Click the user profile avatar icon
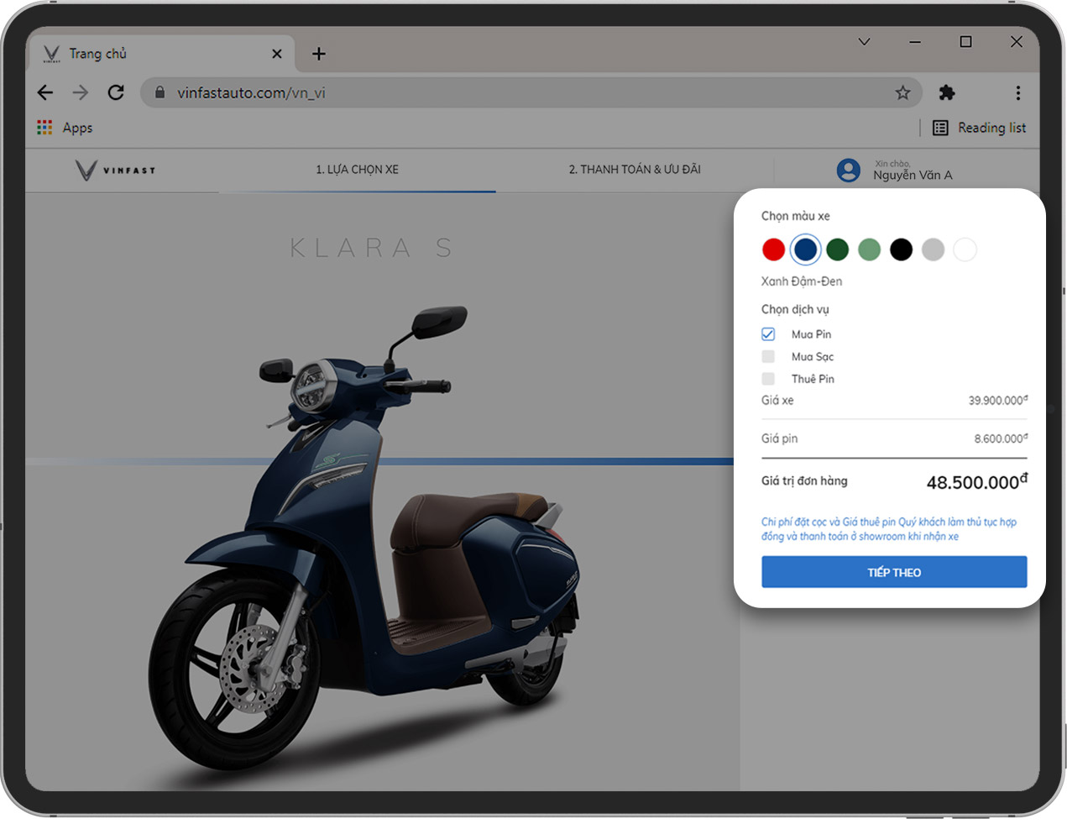This screenshot has width=1067, height=824. 849,171
